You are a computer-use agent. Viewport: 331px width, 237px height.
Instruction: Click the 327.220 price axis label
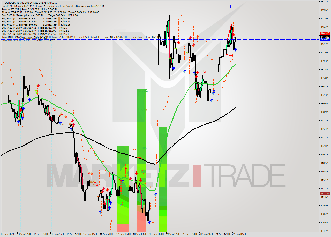(x=325, y=121)
